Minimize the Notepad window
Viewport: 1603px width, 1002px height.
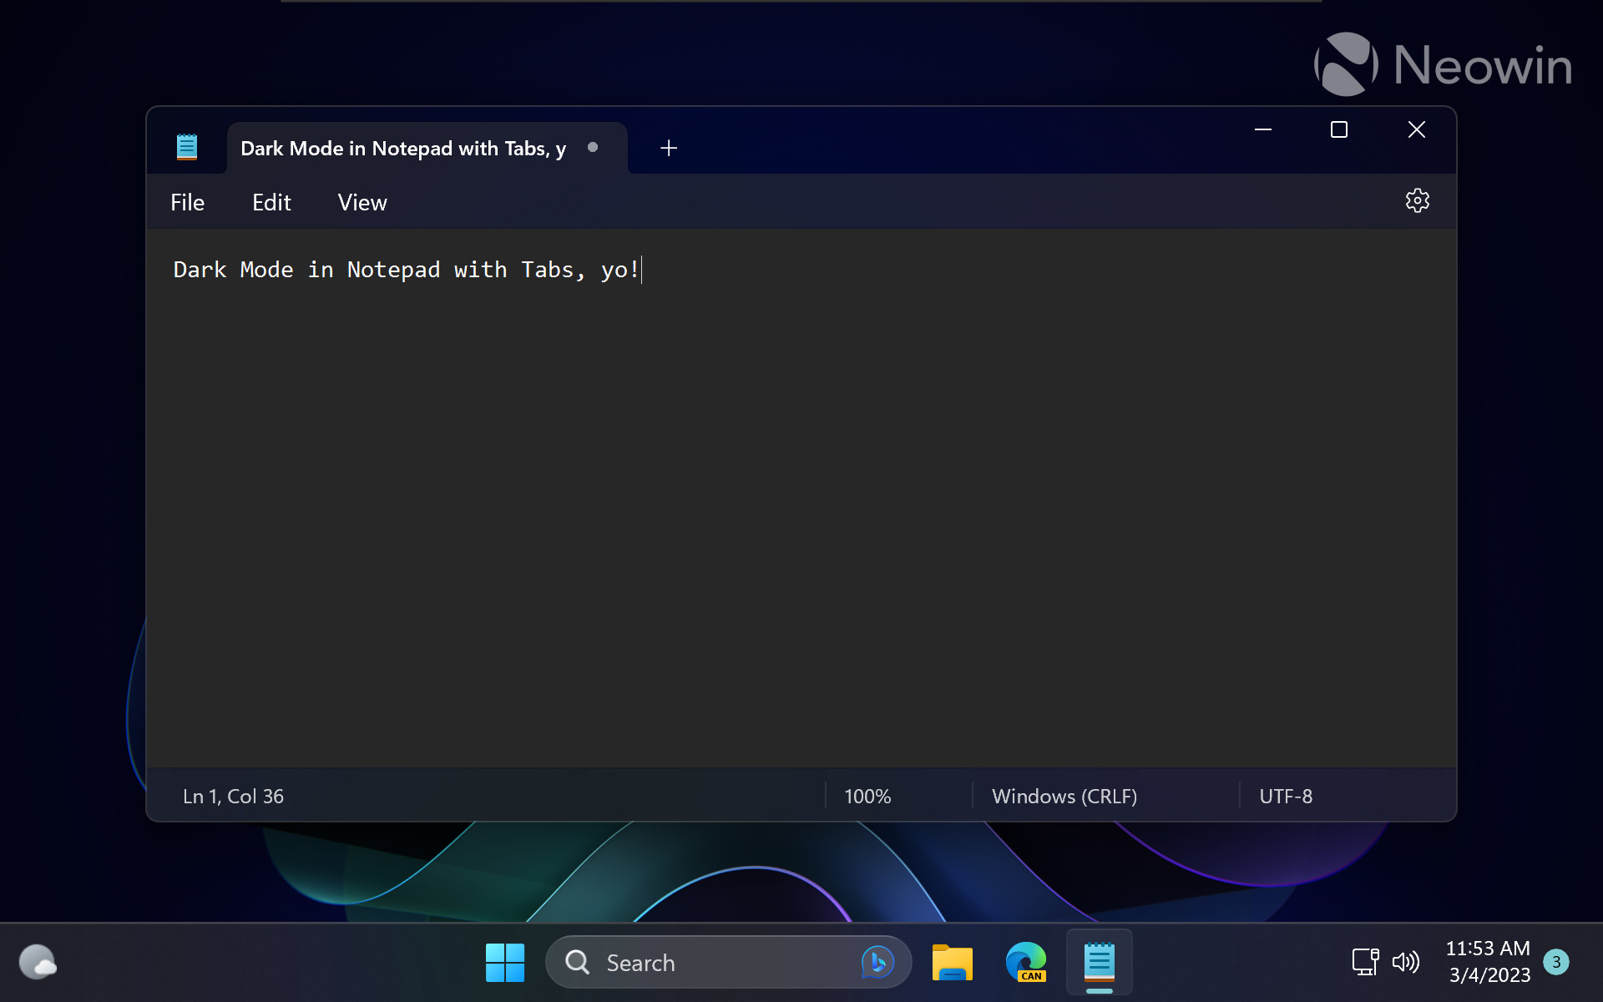1263,130
